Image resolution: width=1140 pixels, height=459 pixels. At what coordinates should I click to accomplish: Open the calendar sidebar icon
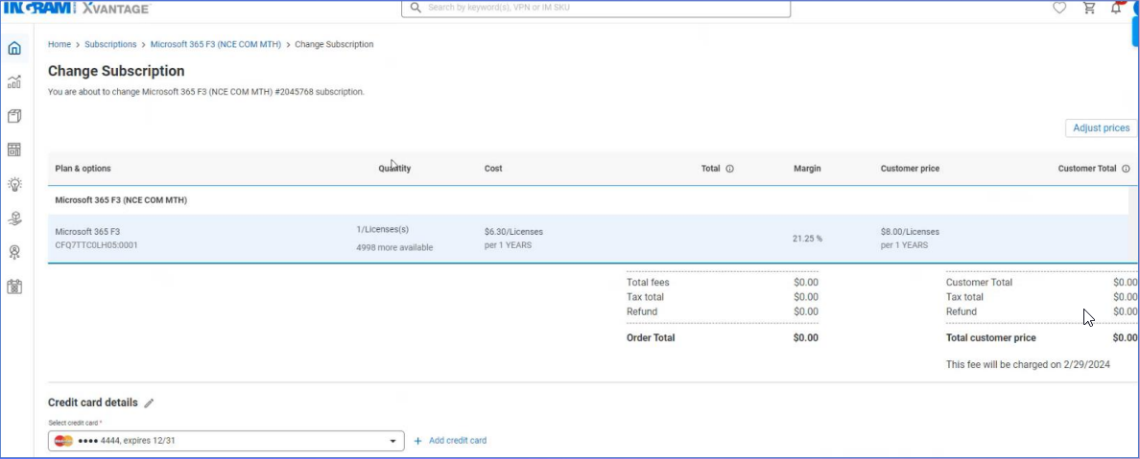pyautogui.click(x=14, y=287)
